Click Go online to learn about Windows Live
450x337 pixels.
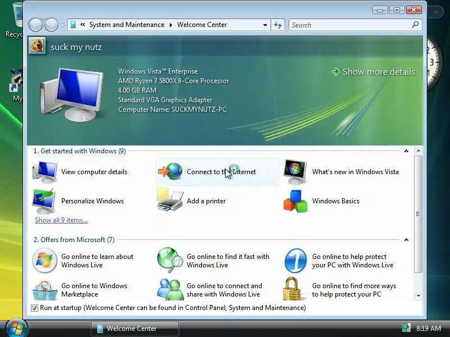click(x=97, y=261)
